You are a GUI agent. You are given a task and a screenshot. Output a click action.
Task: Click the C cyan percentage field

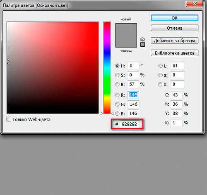pyautogui.click(x=176, y=95)
